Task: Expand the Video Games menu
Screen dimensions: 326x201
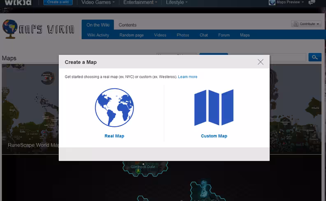Action: point(98,2)
